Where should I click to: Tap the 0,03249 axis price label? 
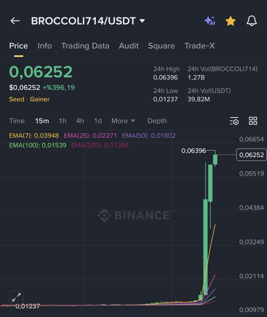point(252,242)
